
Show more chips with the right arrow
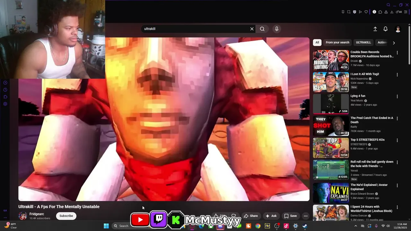[x=394, y=43]
